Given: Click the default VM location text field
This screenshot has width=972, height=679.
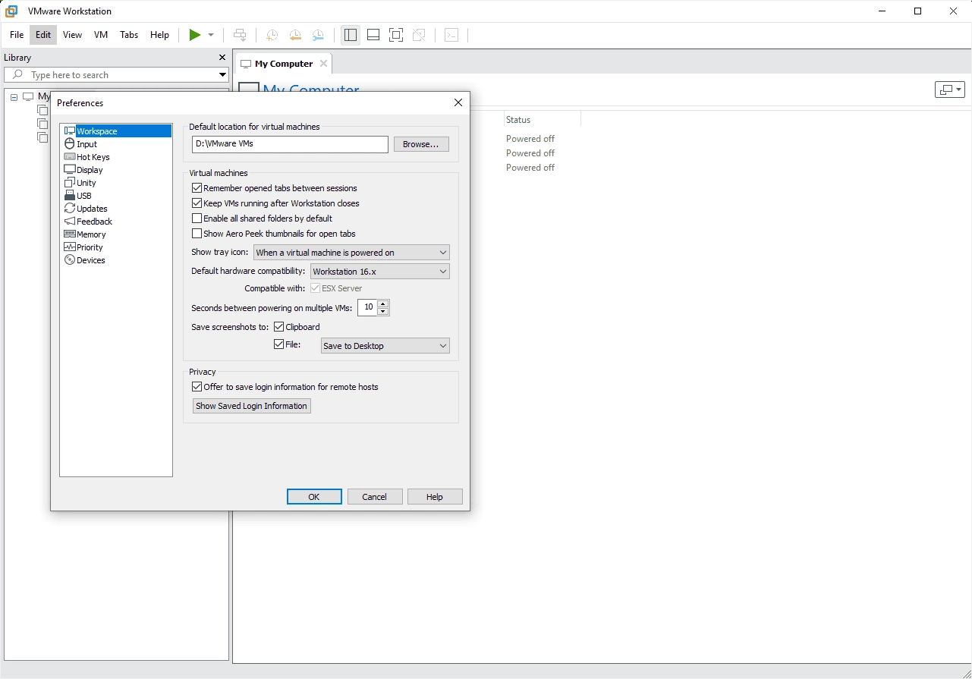Looking at the screenshot, I should point(290,144).
